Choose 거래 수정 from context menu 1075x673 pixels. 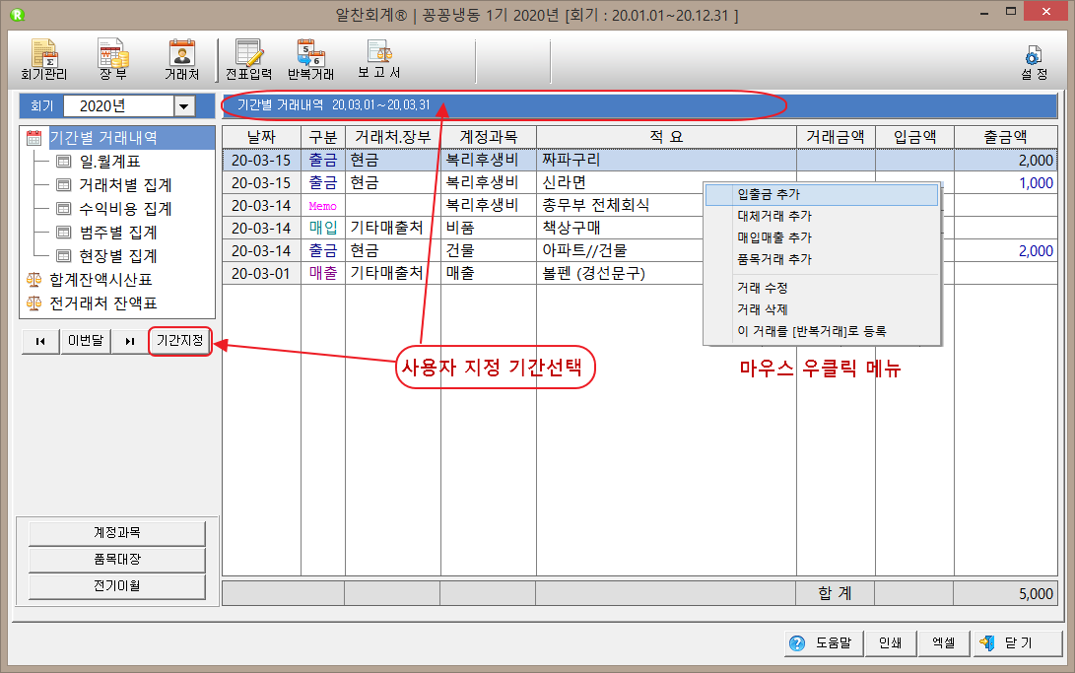click(822, 288)
